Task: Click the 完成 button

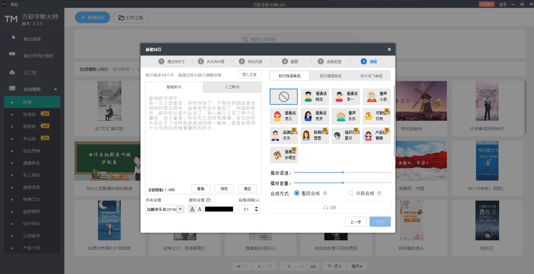Action: [380, 222]
